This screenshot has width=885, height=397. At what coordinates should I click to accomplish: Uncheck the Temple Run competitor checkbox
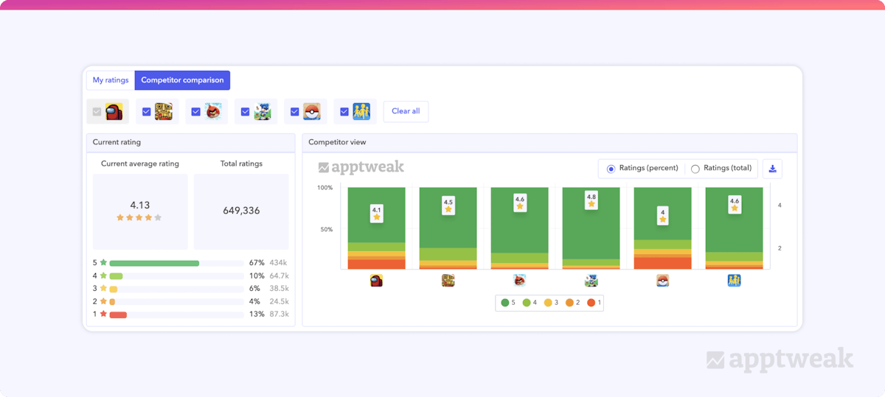click(x=146, y=112)
